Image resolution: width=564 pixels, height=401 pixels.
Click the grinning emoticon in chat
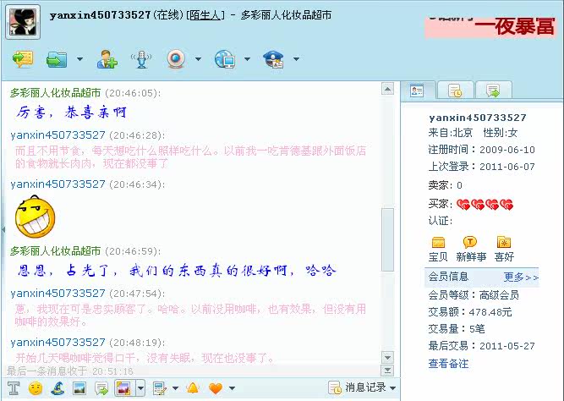pyautogui.click(x=35, y=217)
